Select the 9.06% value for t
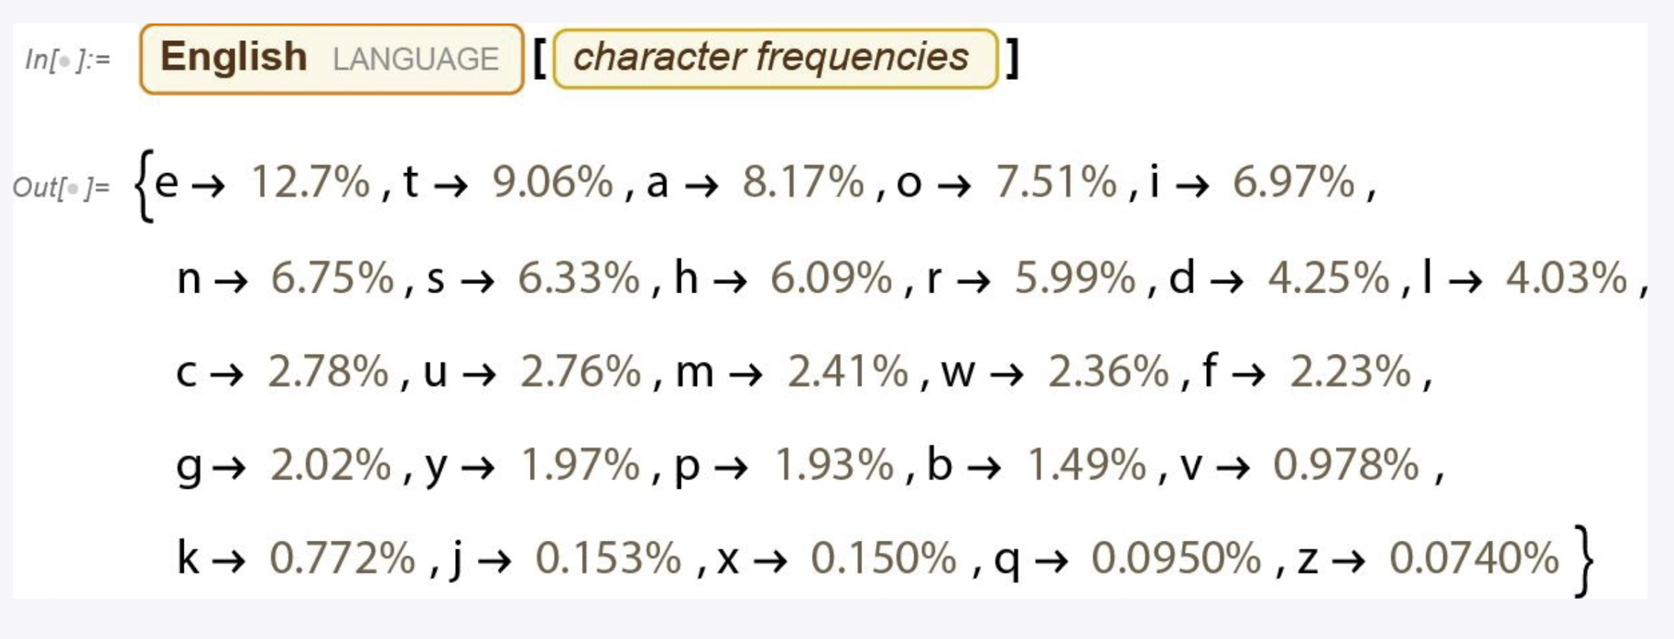The width and height of the screenshot is (1674, 639). tap(552, 182)
